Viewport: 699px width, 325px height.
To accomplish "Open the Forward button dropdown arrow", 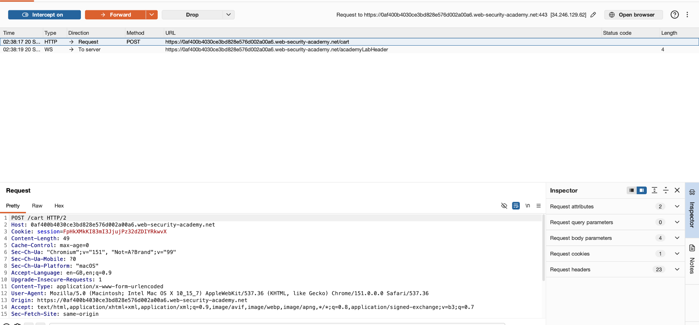I will click(x=152, y=15).
